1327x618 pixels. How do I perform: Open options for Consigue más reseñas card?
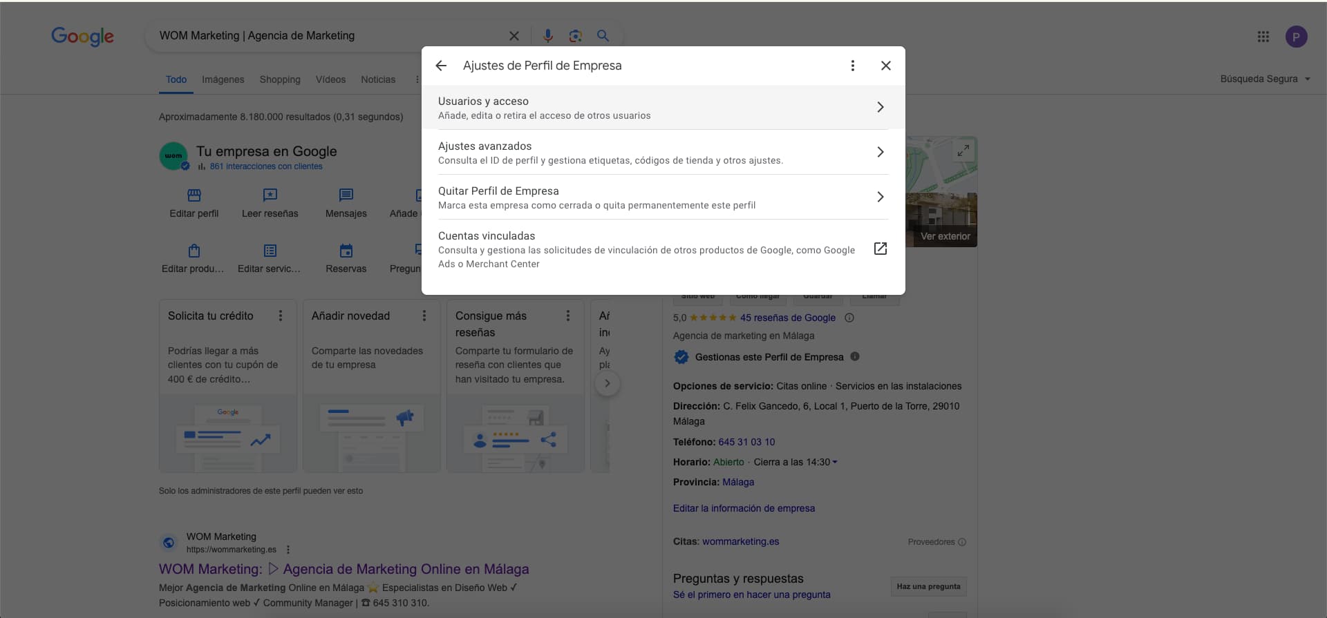point(568,316)
